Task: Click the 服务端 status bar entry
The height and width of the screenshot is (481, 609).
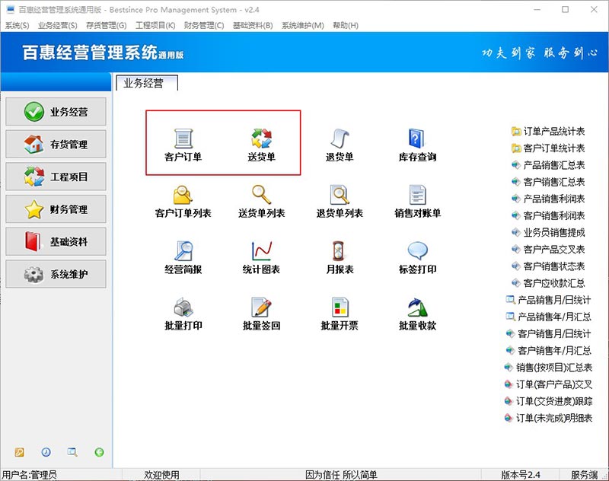Action: point(584,475)
